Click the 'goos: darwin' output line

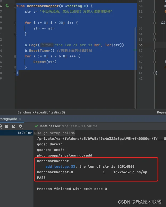tap(50, 144)
